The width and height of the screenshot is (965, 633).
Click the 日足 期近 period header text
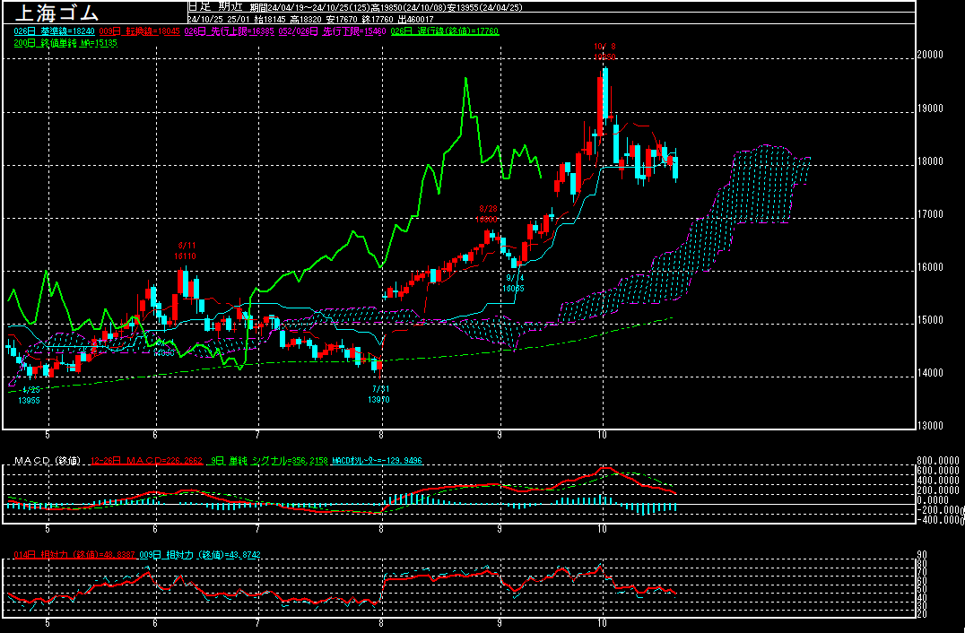216,7
